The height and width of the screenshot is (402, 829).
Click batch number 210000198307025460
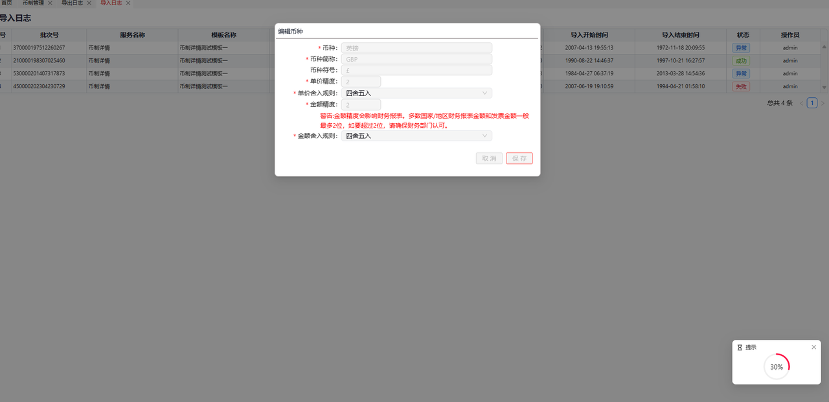[39, 61]
